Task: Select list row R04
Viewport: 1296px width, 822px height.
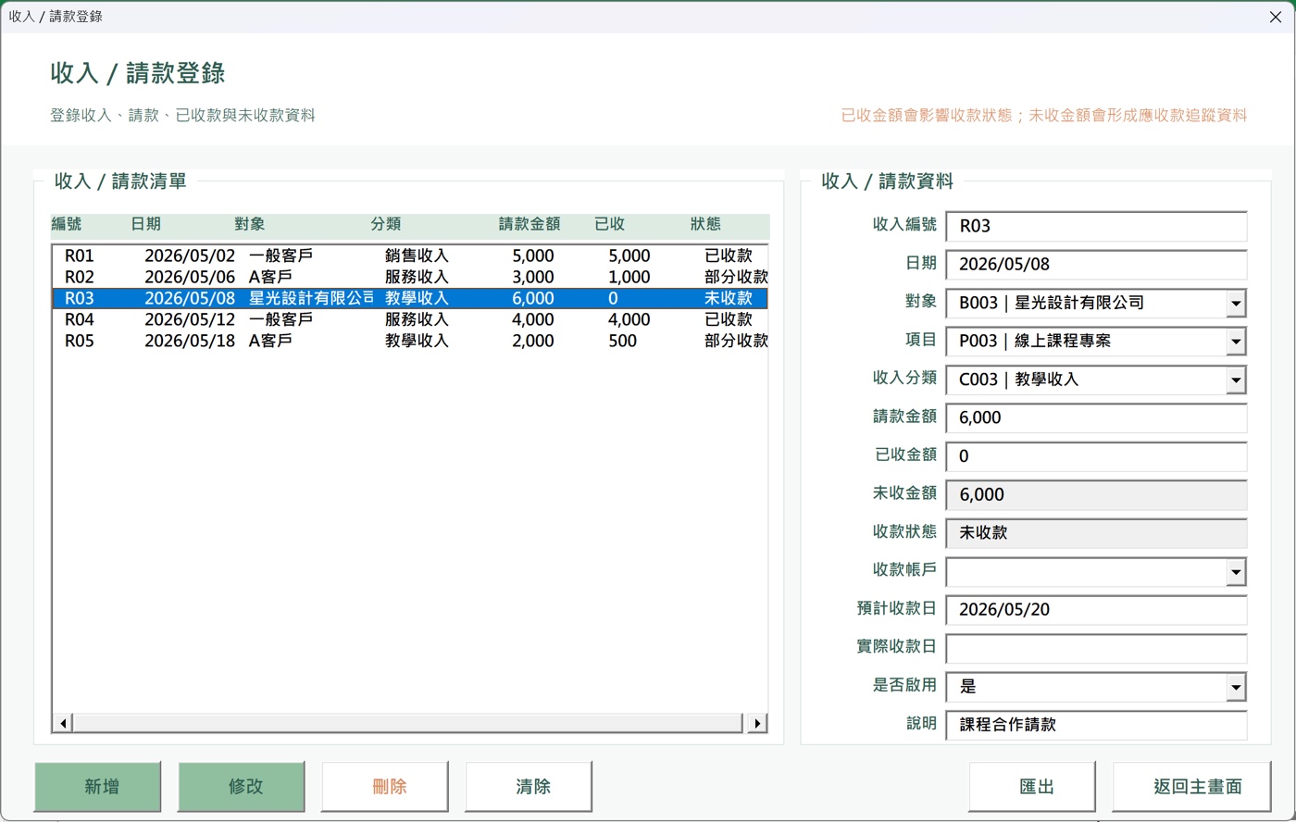Action: pyautogui.click(x=410, y=319)
